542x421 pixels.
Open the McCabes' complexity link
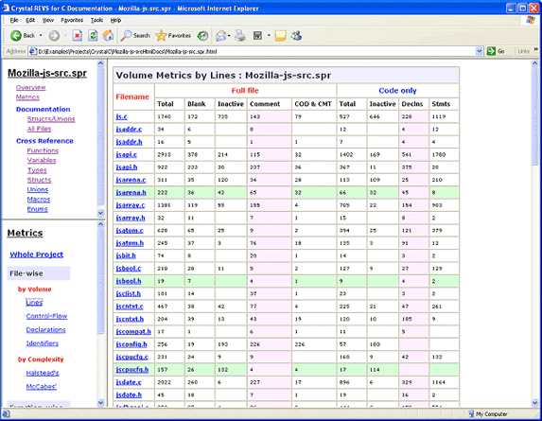41,386
